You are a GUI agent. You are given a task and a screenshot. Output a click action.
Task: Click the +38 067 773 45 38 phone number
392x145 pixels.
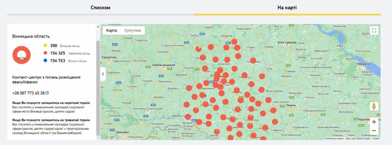coord(28,93)
